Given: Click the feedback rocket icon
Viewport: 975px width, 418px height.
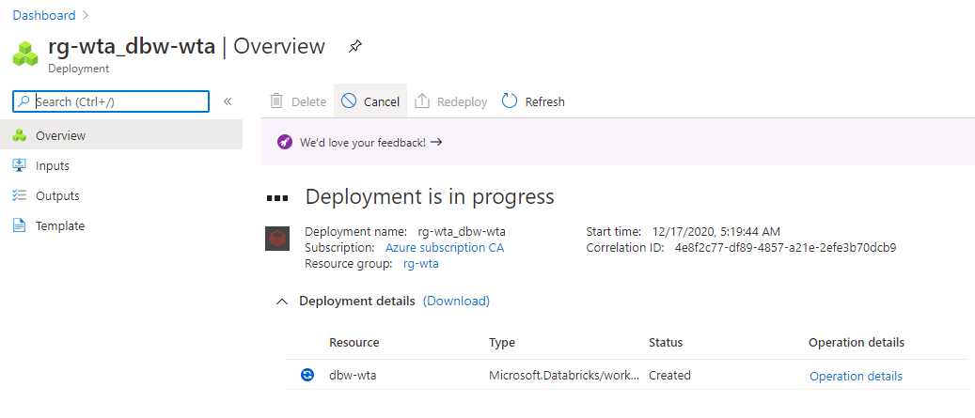Looking at the screenshot, I should pyautogui.click(x=285, y=143).
